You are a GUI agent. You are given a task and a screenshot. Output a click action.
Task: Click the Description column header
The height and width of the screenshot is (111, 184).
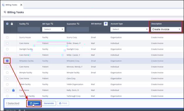click(x=156, y=24)
